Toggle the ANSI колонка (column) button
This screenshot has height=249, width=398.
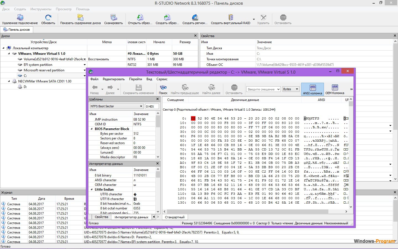pos(313,89)
